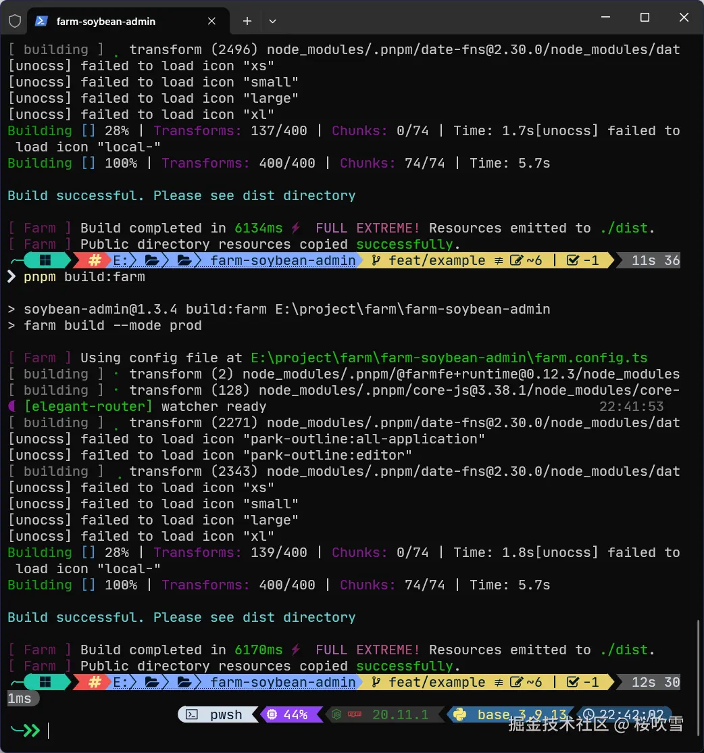Click '[elegant-router]' watcher ready text
Image resolution: width=704 pixels, height=753 pixels.
pos(145,406)
